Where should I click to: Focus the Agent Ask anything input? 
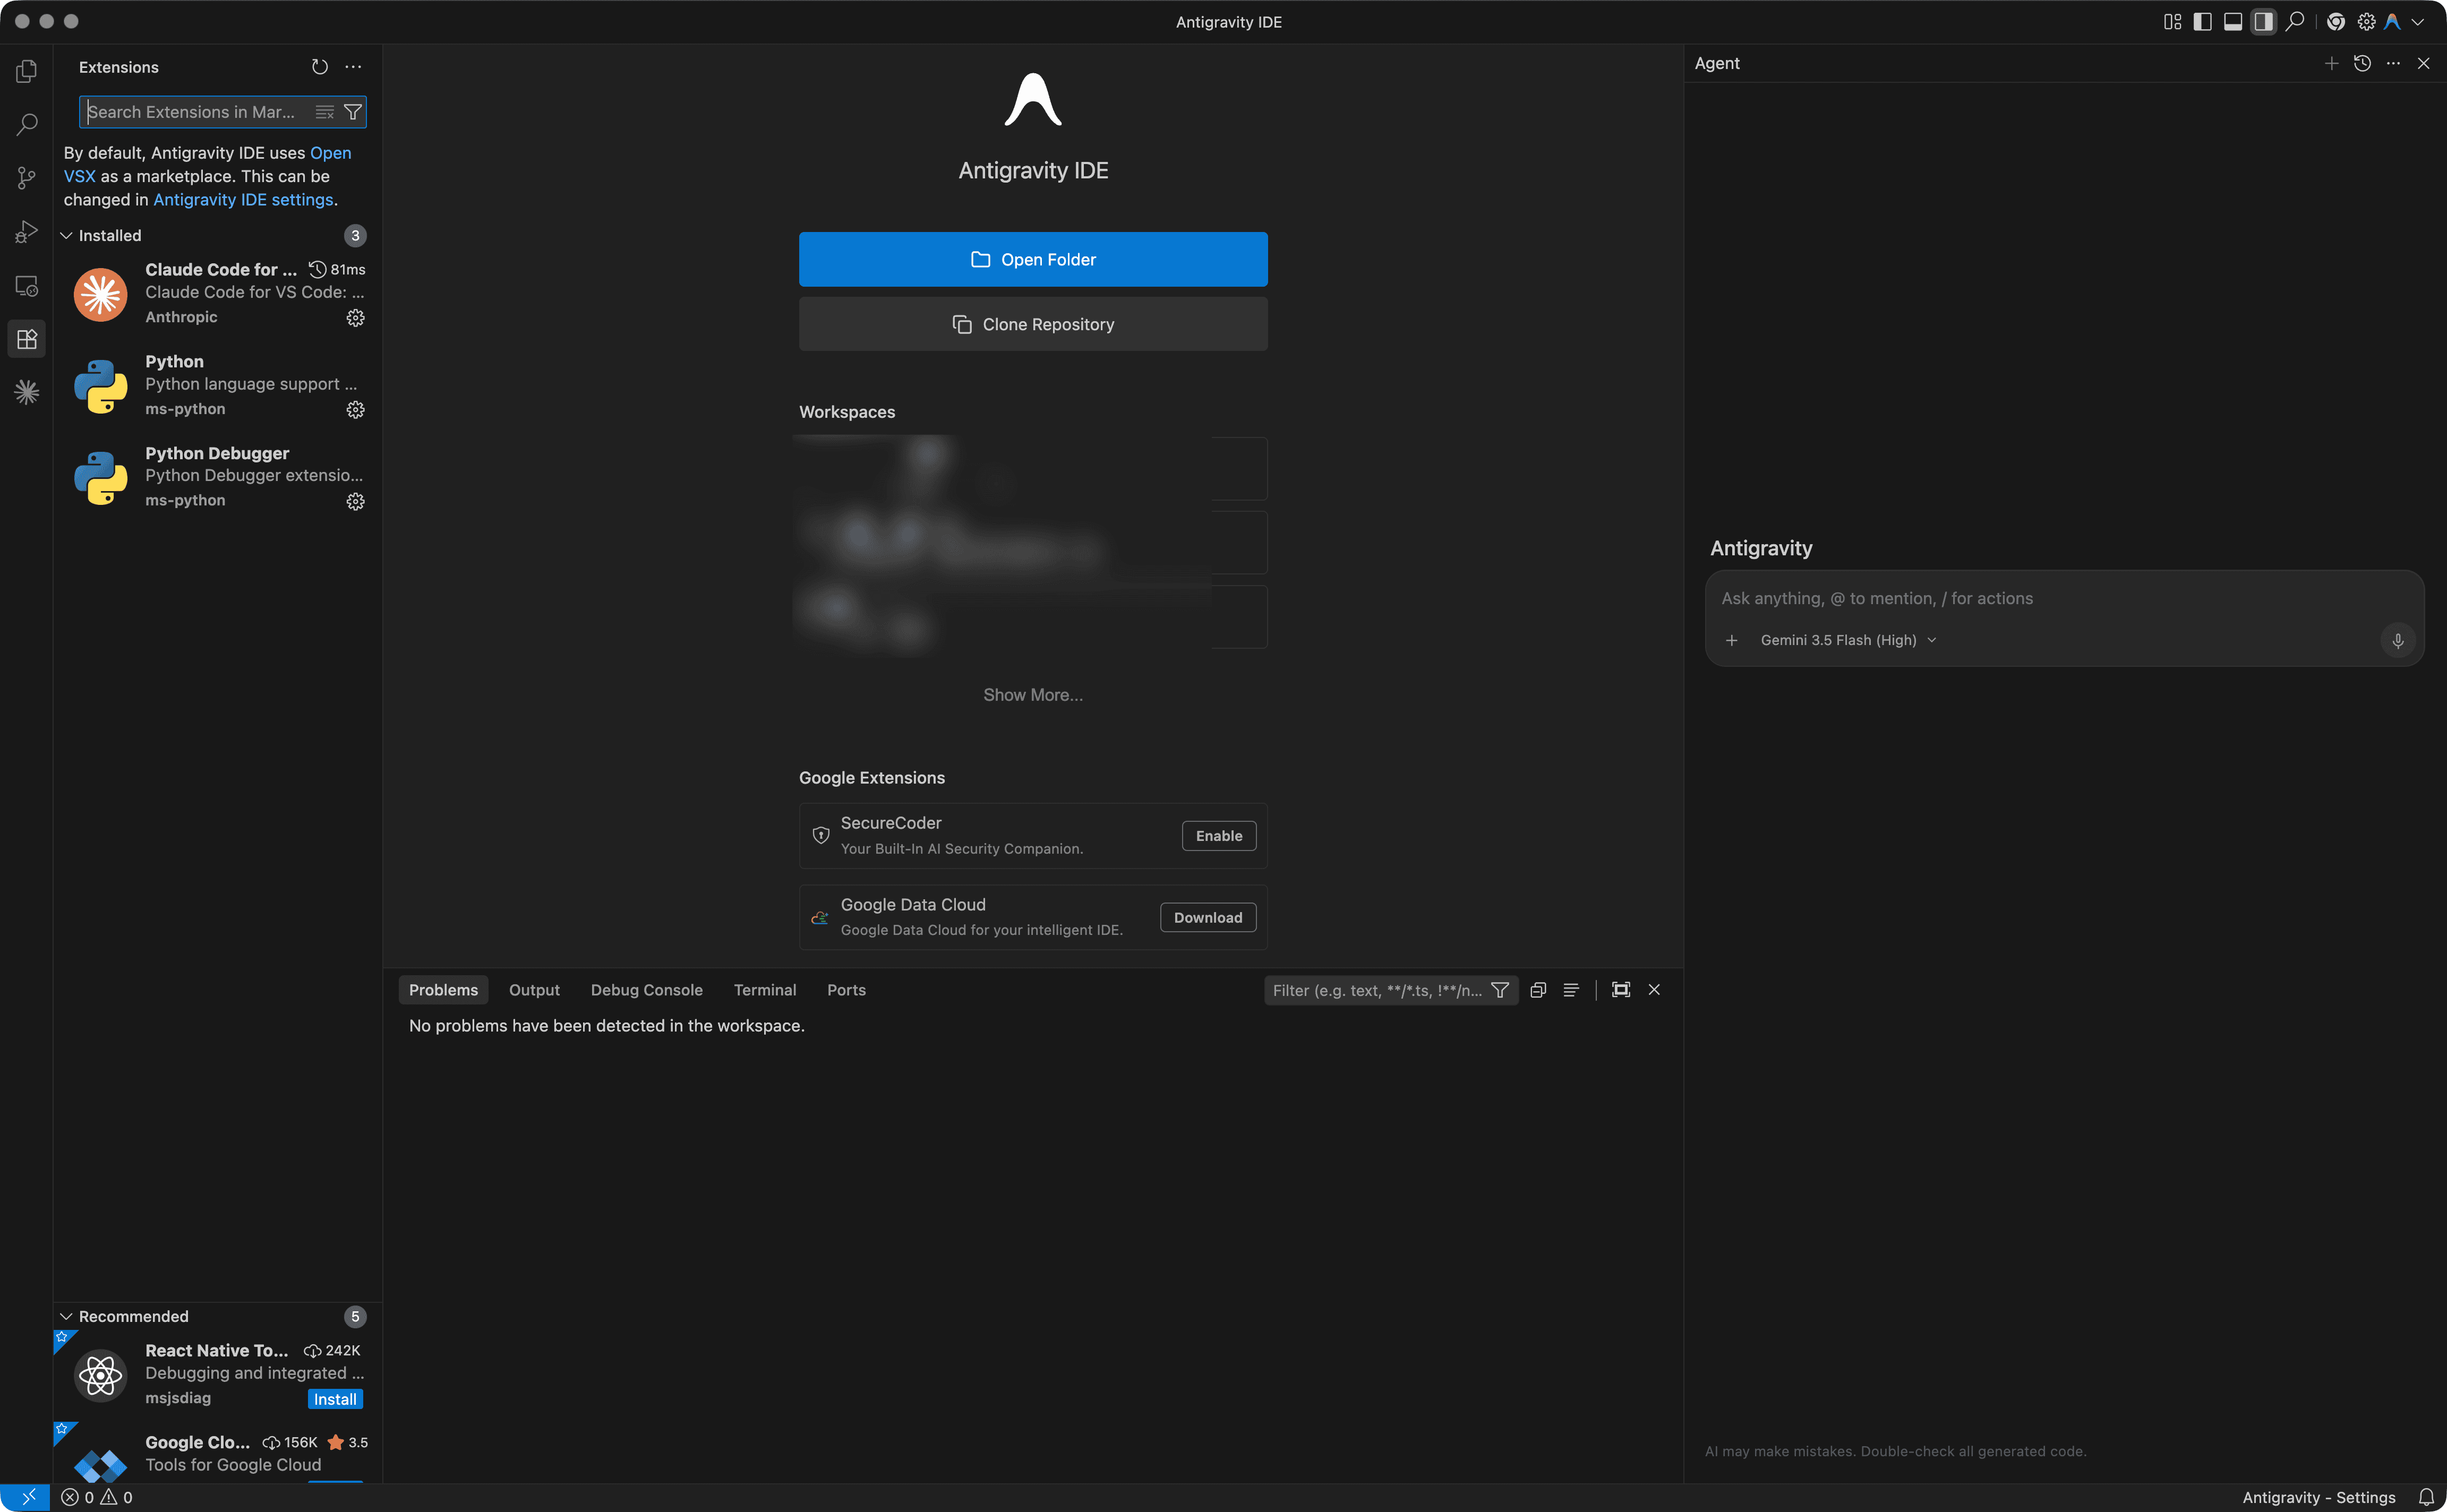(2064, 598)
